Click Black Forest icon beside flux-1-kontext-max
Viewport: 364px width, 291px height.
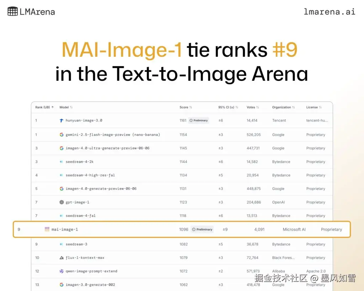[x=61, y=258]
